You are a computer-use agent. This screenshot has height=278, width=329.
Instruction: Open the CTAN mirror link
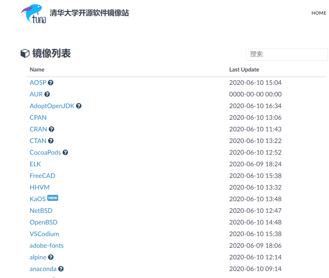[38, 141]
